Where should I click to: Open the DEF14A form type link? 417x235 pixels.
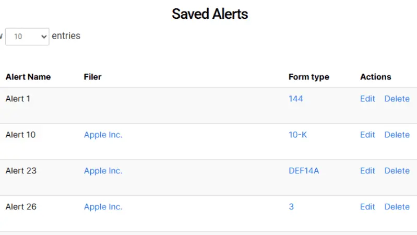click(303, 171)
